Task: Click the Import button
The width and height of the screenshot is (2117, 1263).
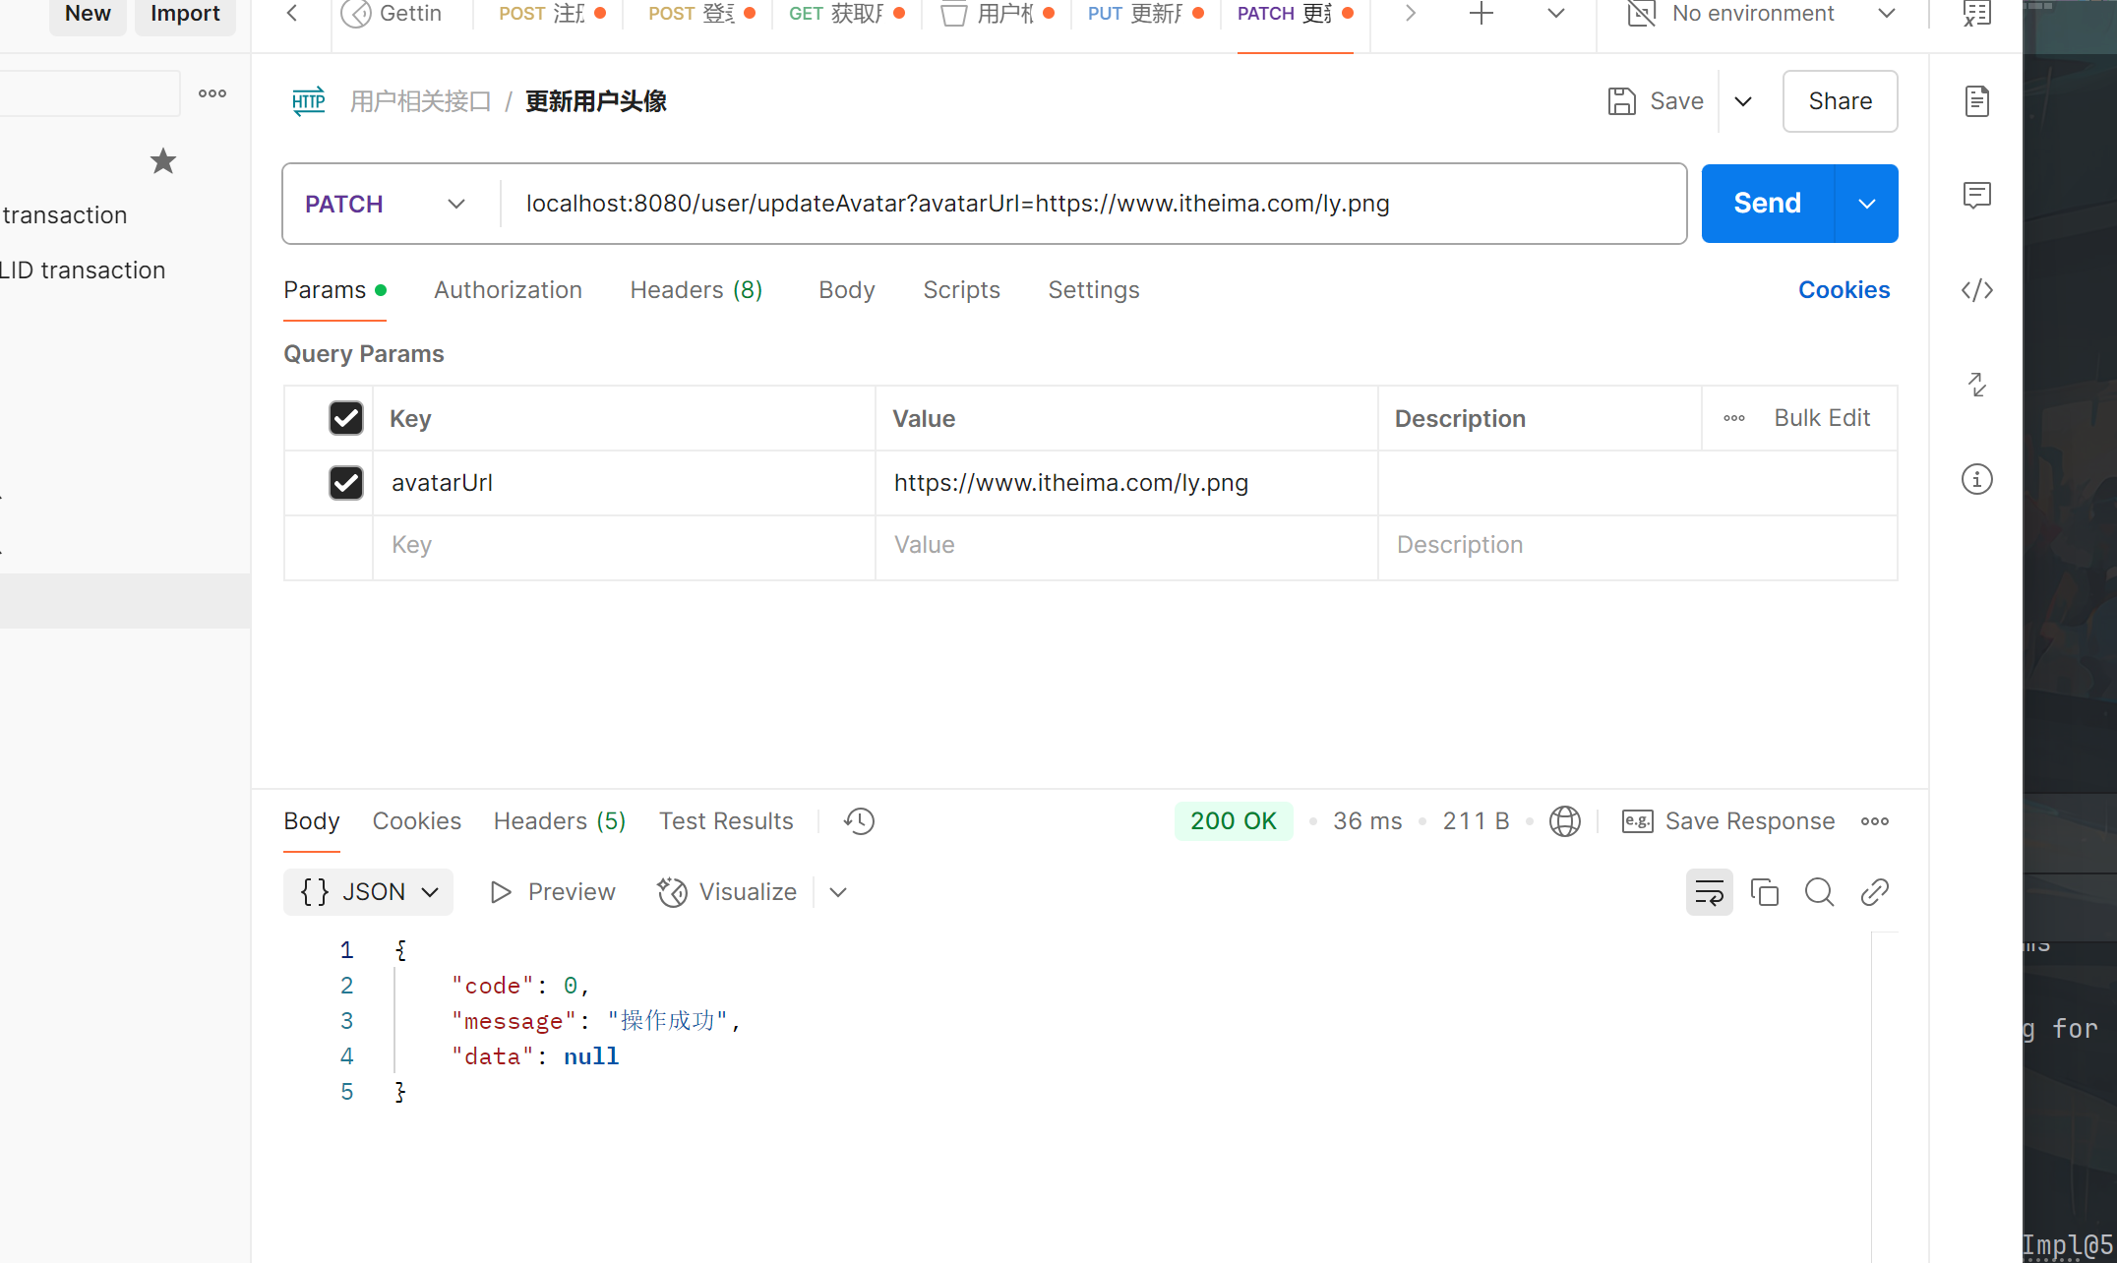Action: pyautogui.click(x=185, y=14)
